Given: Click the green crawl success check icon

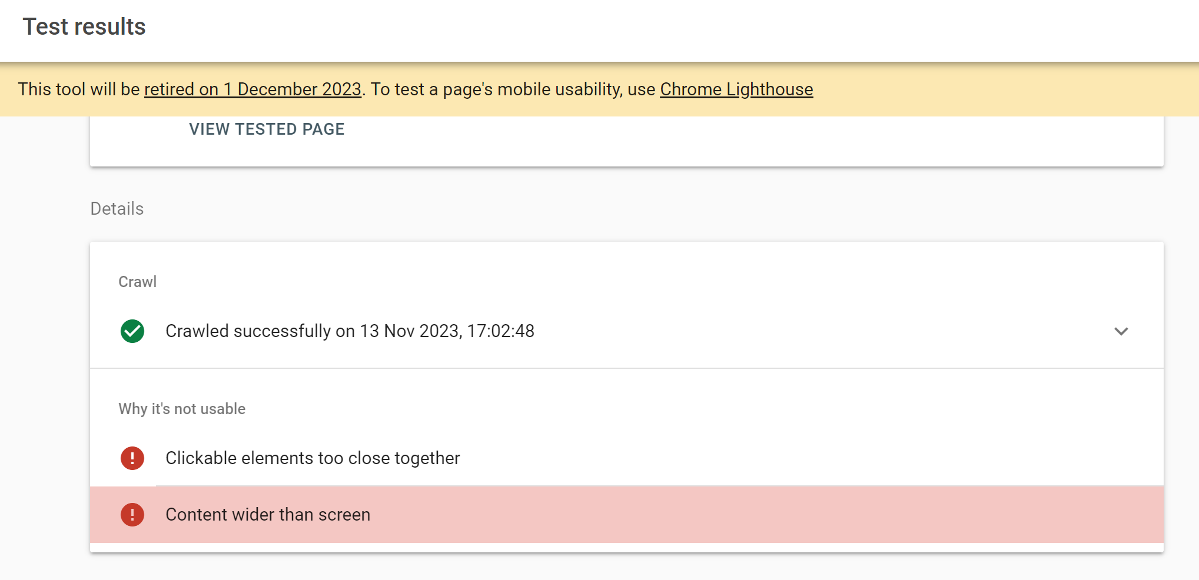Looking at the screenshot, I should click(x=132, y=331).
